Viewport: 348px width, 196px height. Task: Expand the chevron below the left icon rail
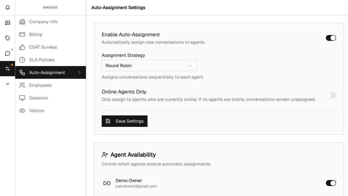[x=7, y=84]
